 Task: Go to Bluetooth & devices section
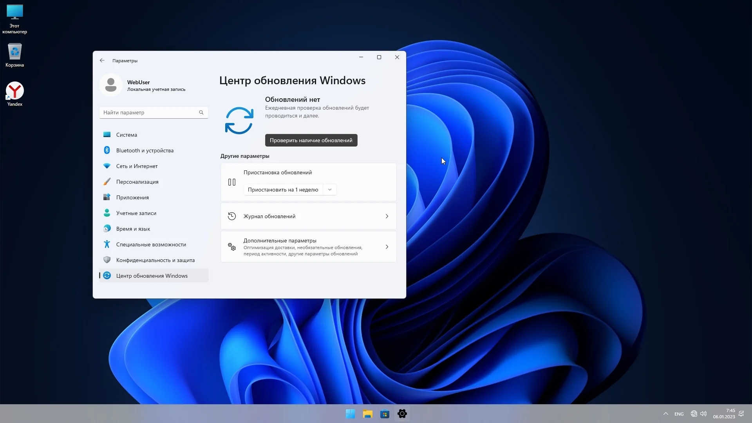point(145,150)
